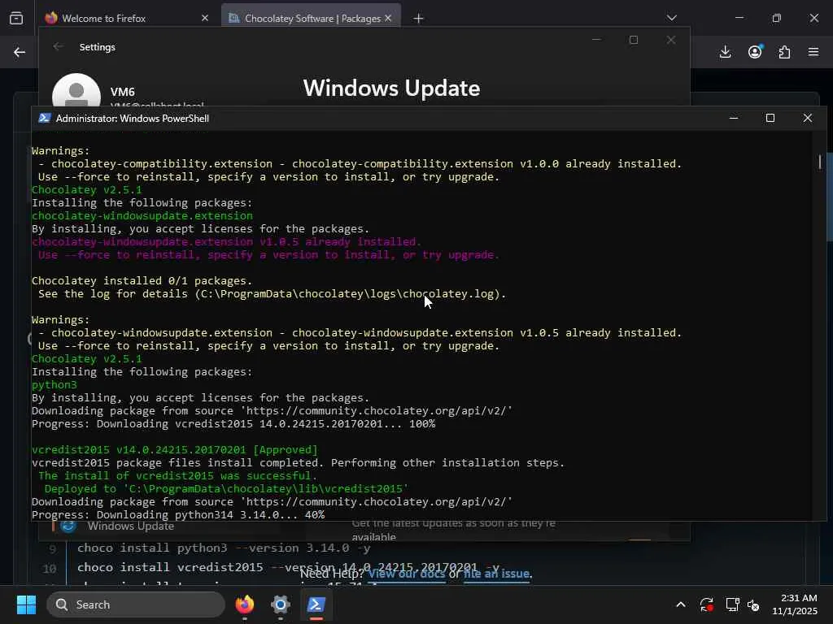This screenshot has height=624, width=833.
Task: Click choco install python3 code line
Action: tap(224, 548)
